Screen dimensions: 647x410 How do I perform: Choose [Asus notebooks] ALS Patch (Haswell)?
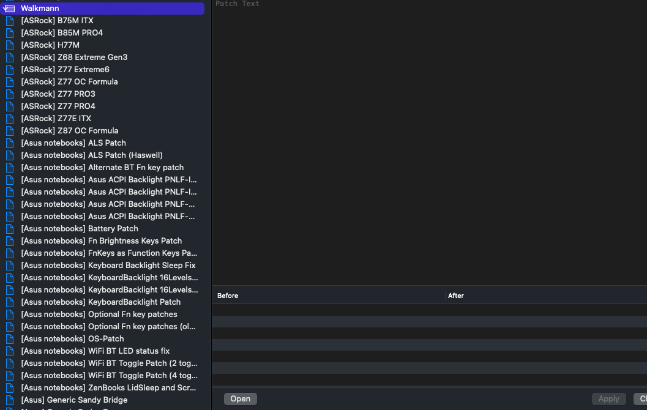coord(92,155)
